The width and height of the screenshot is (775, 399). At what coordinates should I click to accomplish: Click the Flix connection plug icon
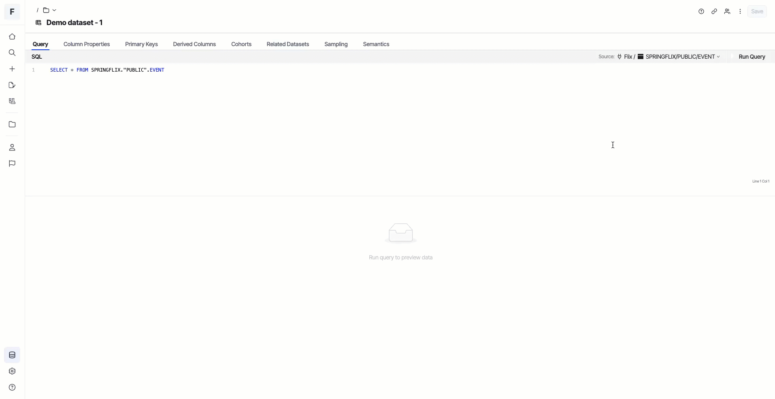[620, 57]
